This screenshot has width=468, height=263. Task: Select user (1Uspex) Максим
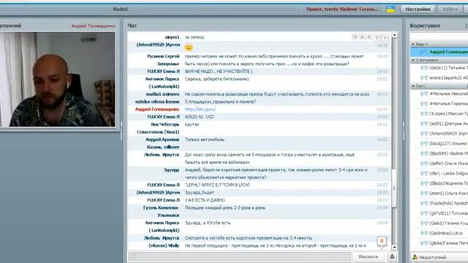pos(439,114)
